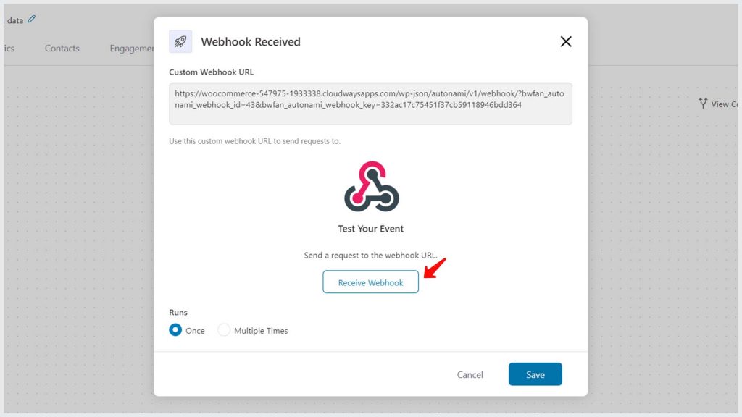
Task: Cancel the webhook dialog
Action: [x=470, y=375]
